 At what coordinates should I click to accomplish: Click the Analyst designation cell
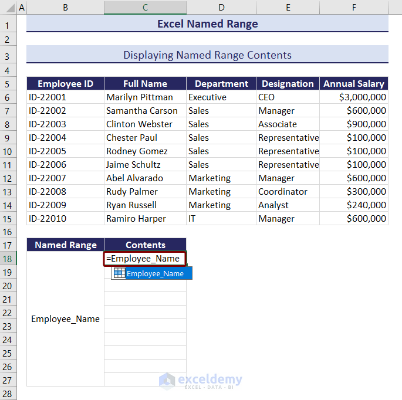pyautogui.click(x=288, y=205)
